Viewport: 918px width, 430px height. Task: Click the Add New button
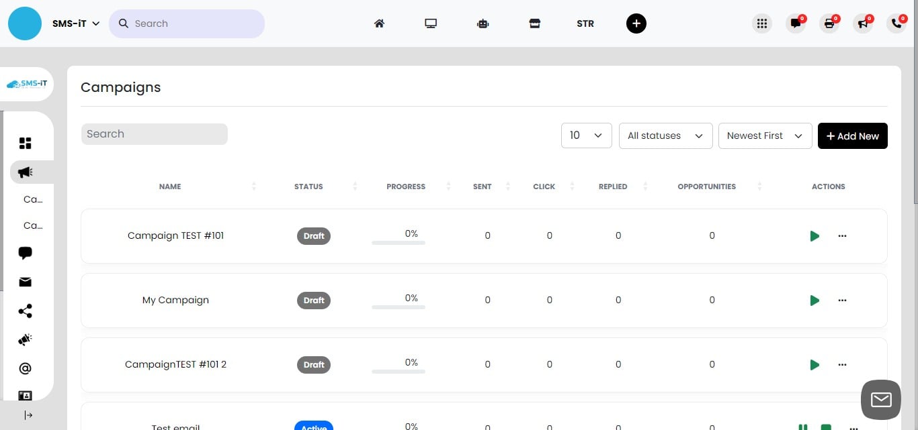(852, 136)
